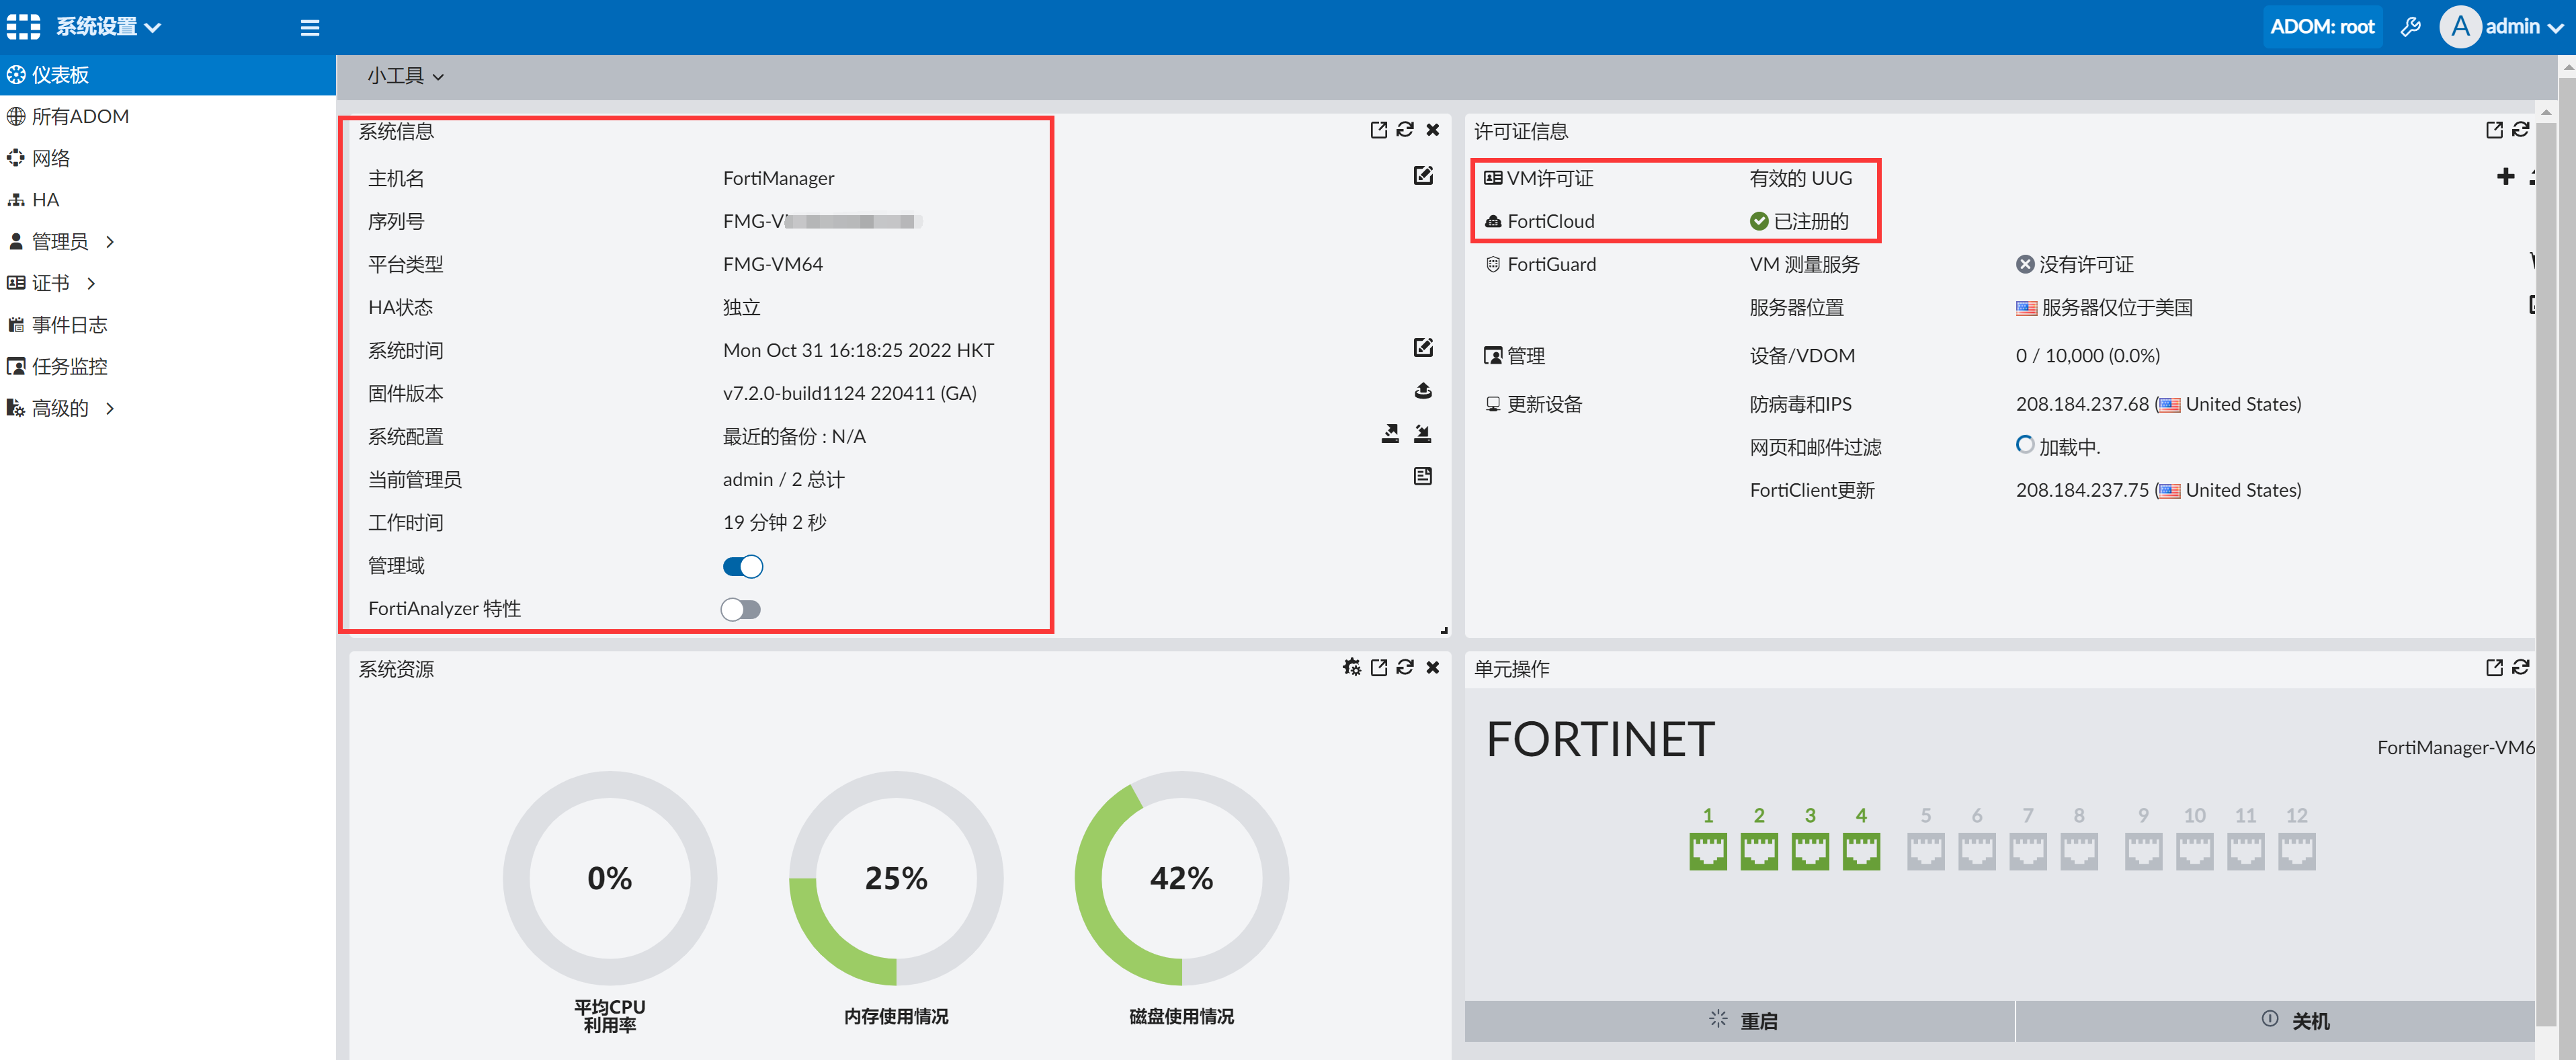This screenshot has height=1060, width=2576.
Task: Open the Widgets dropdown menu
Action: tap(405, 76)
